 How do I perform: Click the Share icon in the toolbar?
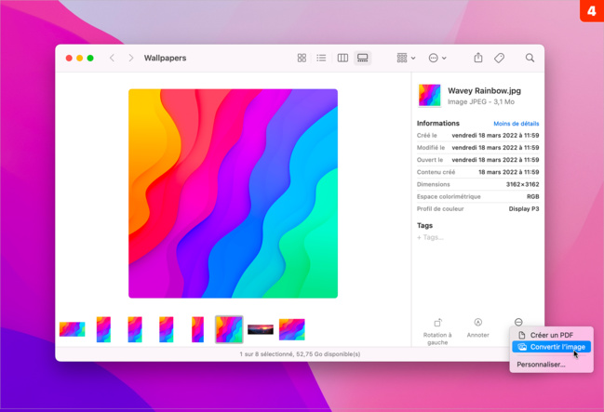[x=478, y=58]
